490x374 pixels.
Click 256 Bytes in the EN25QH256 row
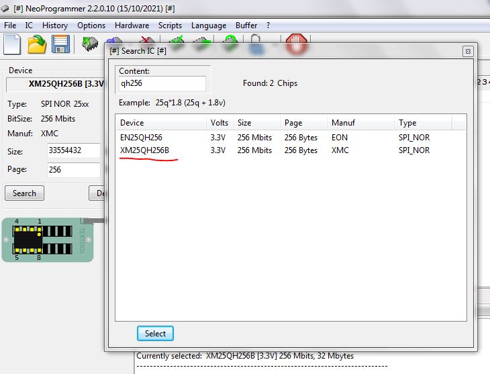tap(301, 138)
